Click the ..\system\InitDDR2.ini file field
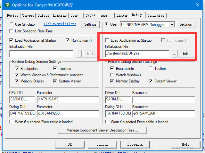This screenshot has height=153, width=205. [x=137, y=54]
